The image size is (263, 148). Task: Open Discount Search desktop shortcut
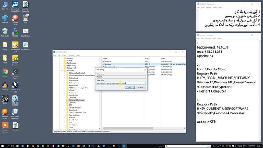pyautogui.click(x=15, y=60)
